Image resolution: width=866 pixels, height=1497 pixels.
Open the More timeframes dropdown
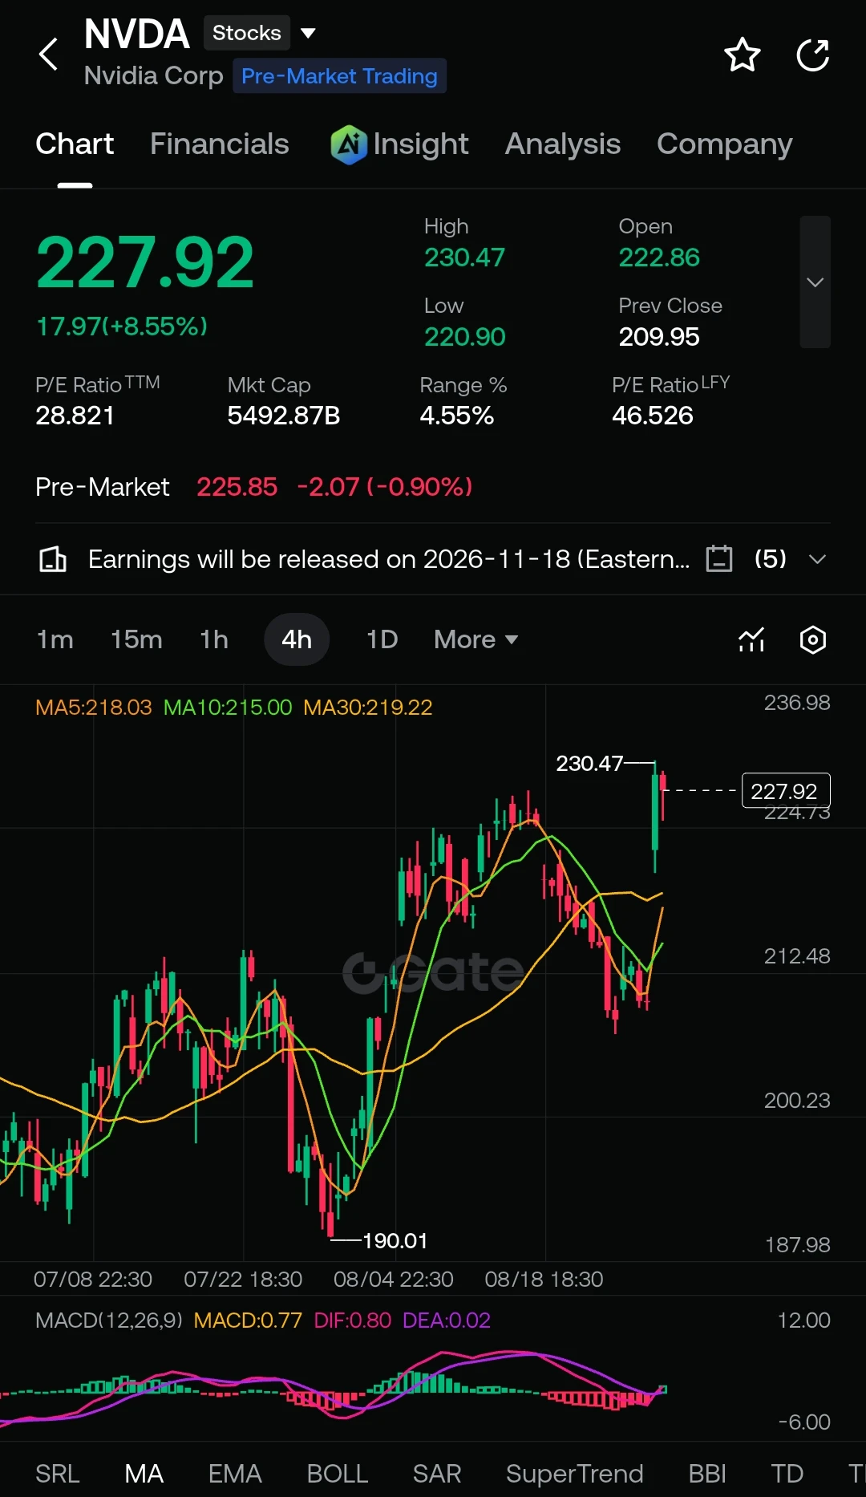click(475, 639)
